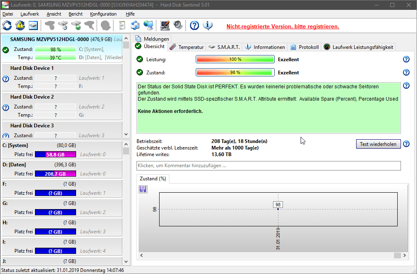Open the Hilfe menu
The image size is (417, 274).
tap(130, 14)
